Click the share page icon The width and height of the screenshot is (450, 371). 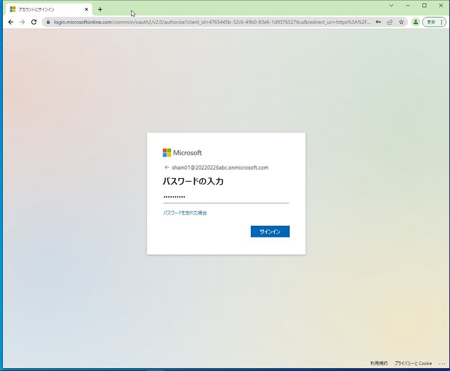tap(390, 22)
